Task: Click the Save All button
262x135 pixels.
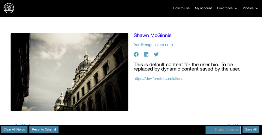Action: [x=251, y=130]
